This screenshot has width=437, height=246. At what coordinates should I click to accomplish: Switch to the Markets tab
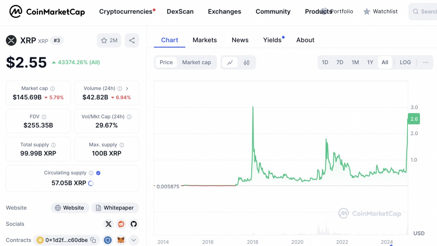coord(205,40)
